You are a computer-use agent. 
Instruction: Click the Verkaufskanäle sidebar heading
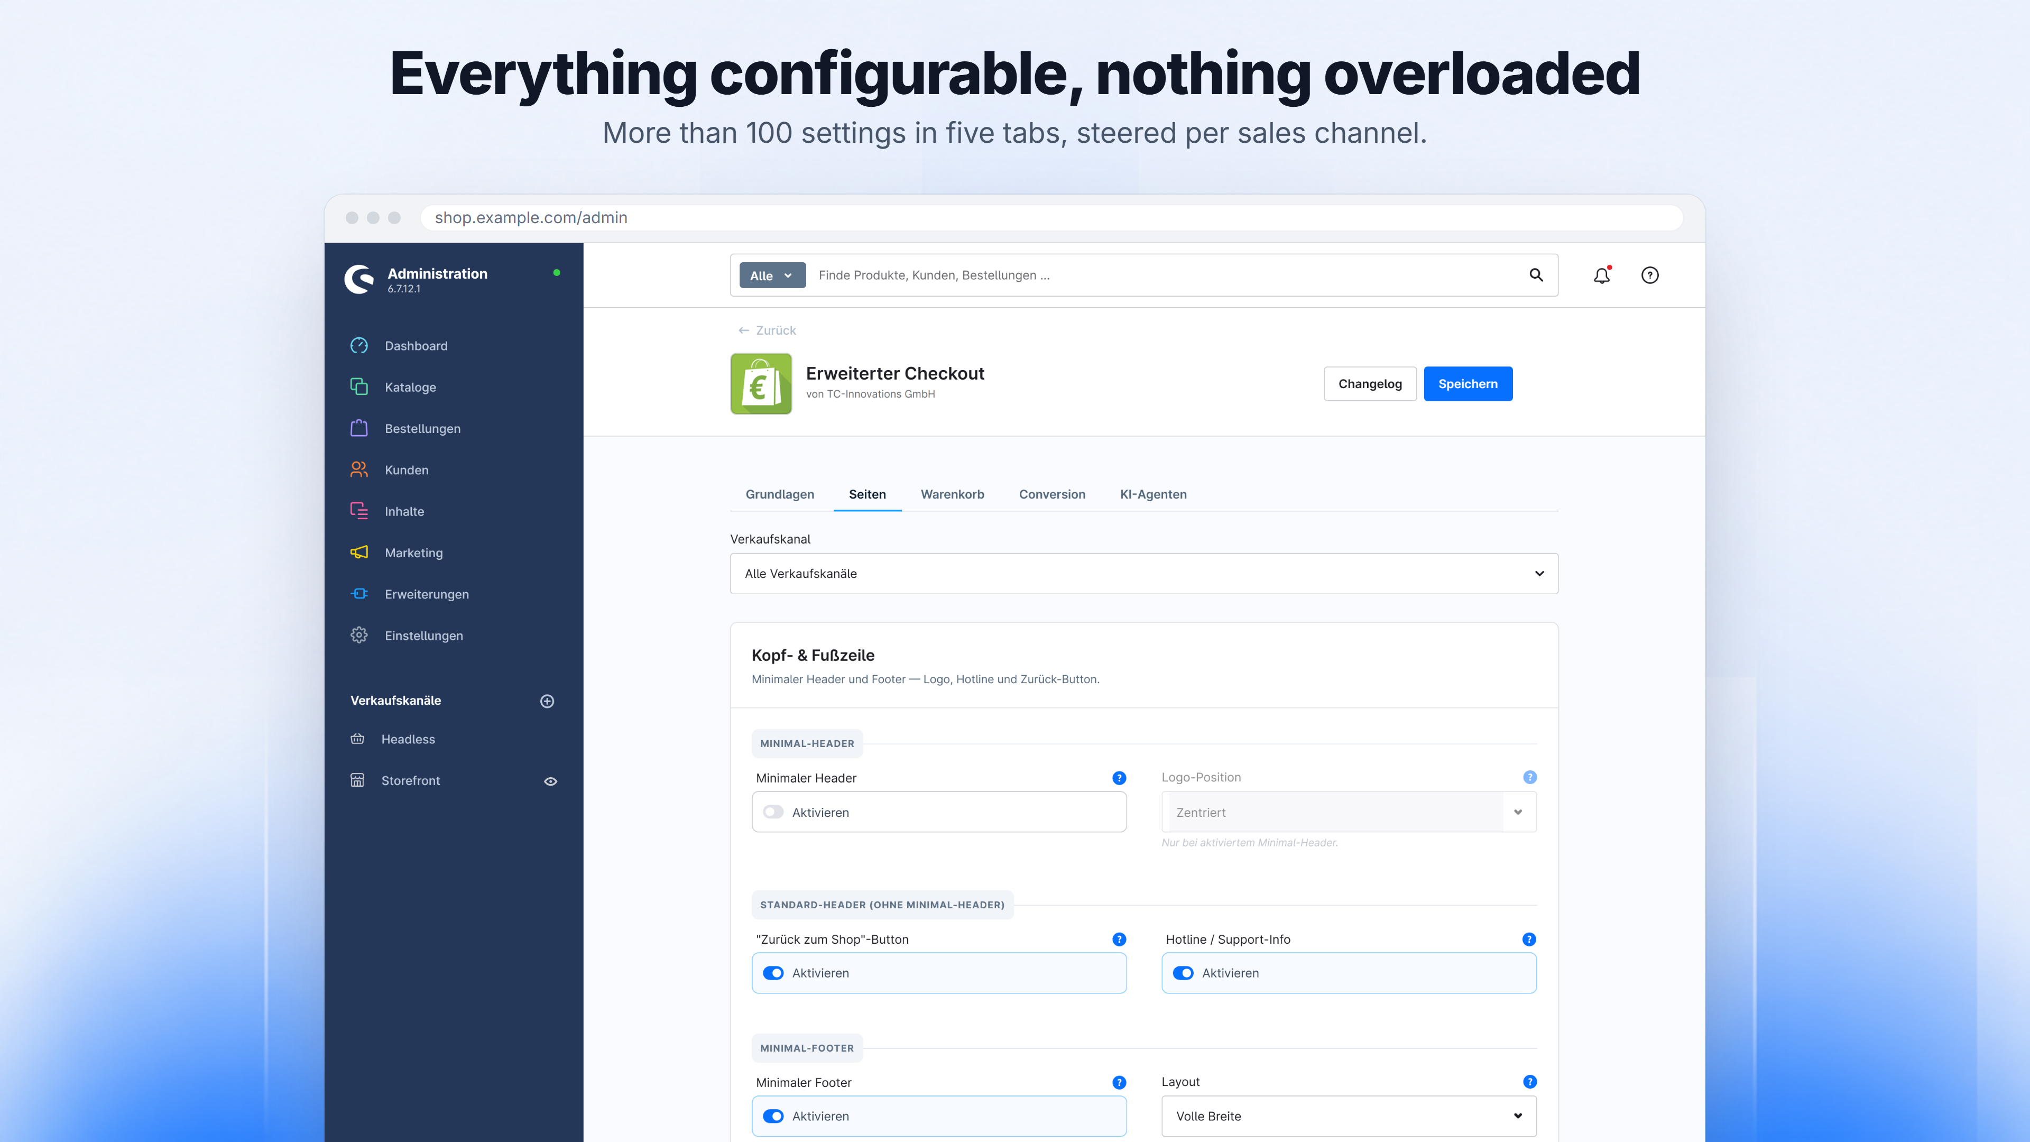click(395, 701)
